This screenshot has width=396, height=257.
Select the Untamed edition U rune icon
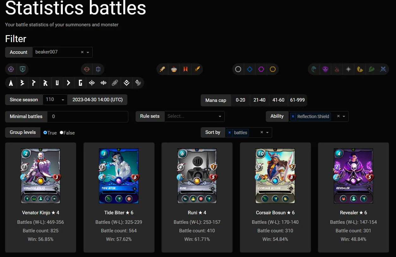(x=57, y=83)
